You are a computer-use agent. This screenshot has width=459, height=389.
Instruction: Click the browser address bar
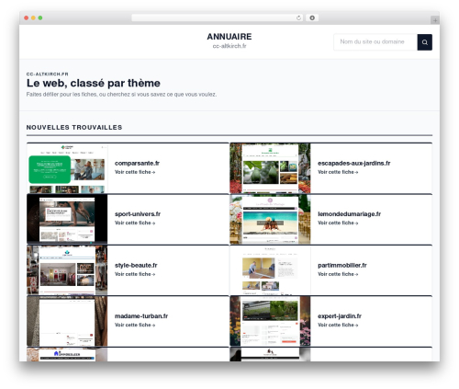coord(217,18)
